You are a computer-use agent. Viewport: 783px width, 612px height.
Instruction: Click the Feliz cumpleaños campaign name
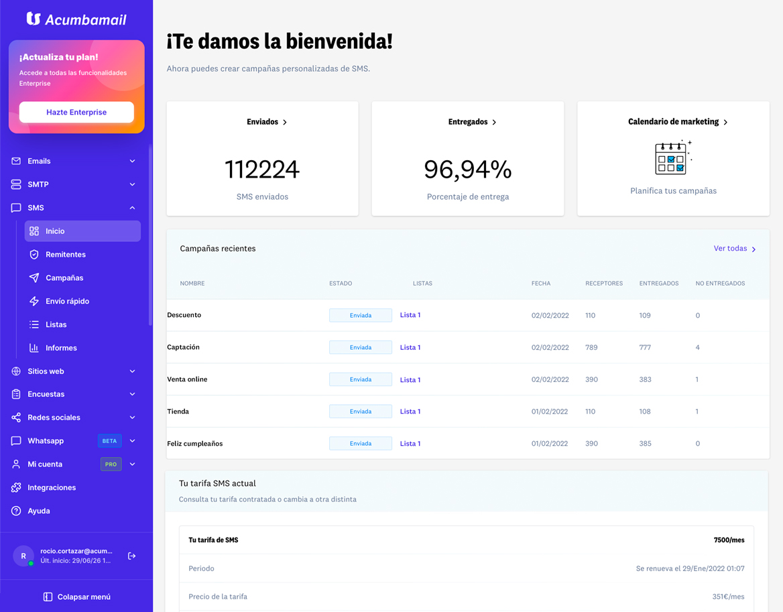(x=195, y=443)
